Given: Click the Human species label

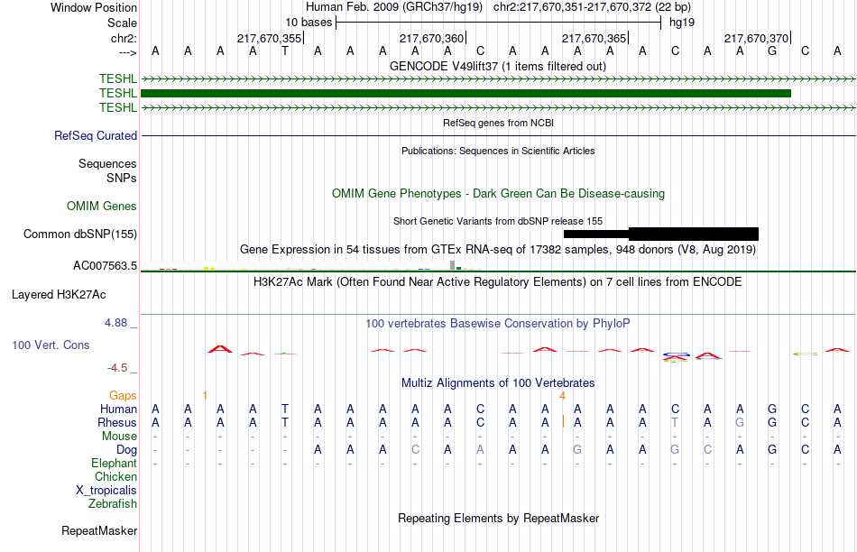Looking at the screenshot, I should point(118,409).
